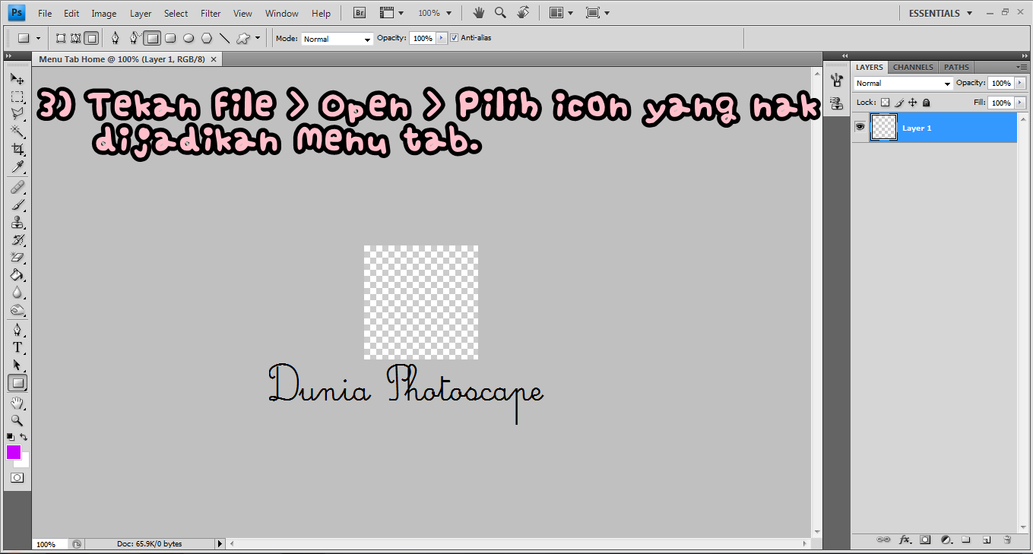The width and height of the screenshot is (1033, 554).
Task: Create a new layer
Action: click(x=987, y=540)
